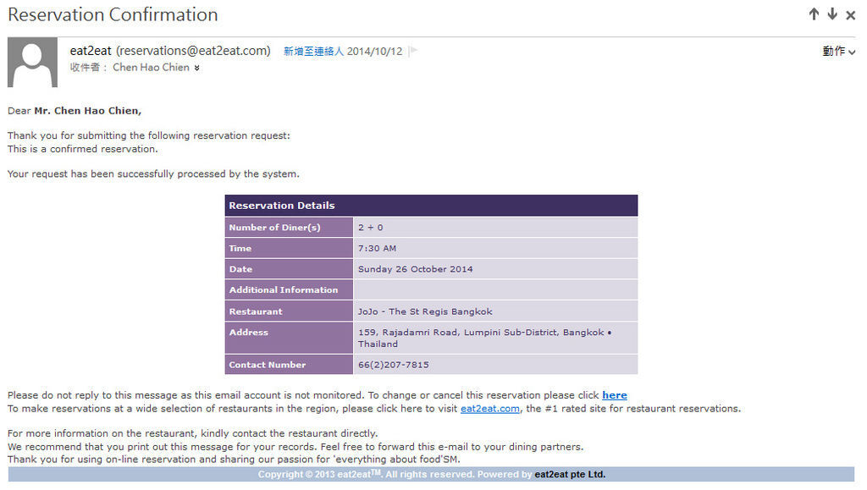Image resolution: width=867 pixels, height=490 pixels.
Task: Click the greeting Mr. Chen Hao Chien
Action: pos(87,111)
